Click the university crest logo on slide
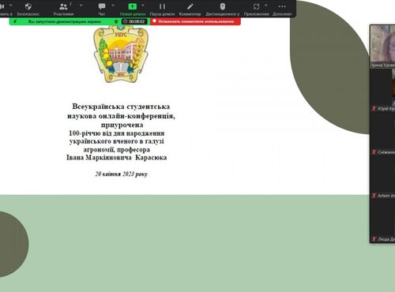The width and height of the screenshot is (395, 292). (121, 54)
